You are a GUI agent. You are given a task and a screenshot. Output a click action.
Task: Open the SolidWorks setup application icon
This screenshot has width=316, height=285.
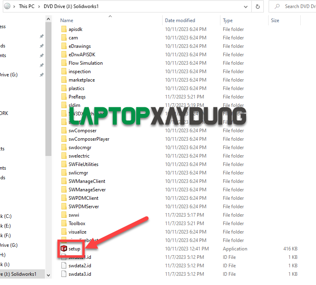pyautogui.click(x=64, y=248)
